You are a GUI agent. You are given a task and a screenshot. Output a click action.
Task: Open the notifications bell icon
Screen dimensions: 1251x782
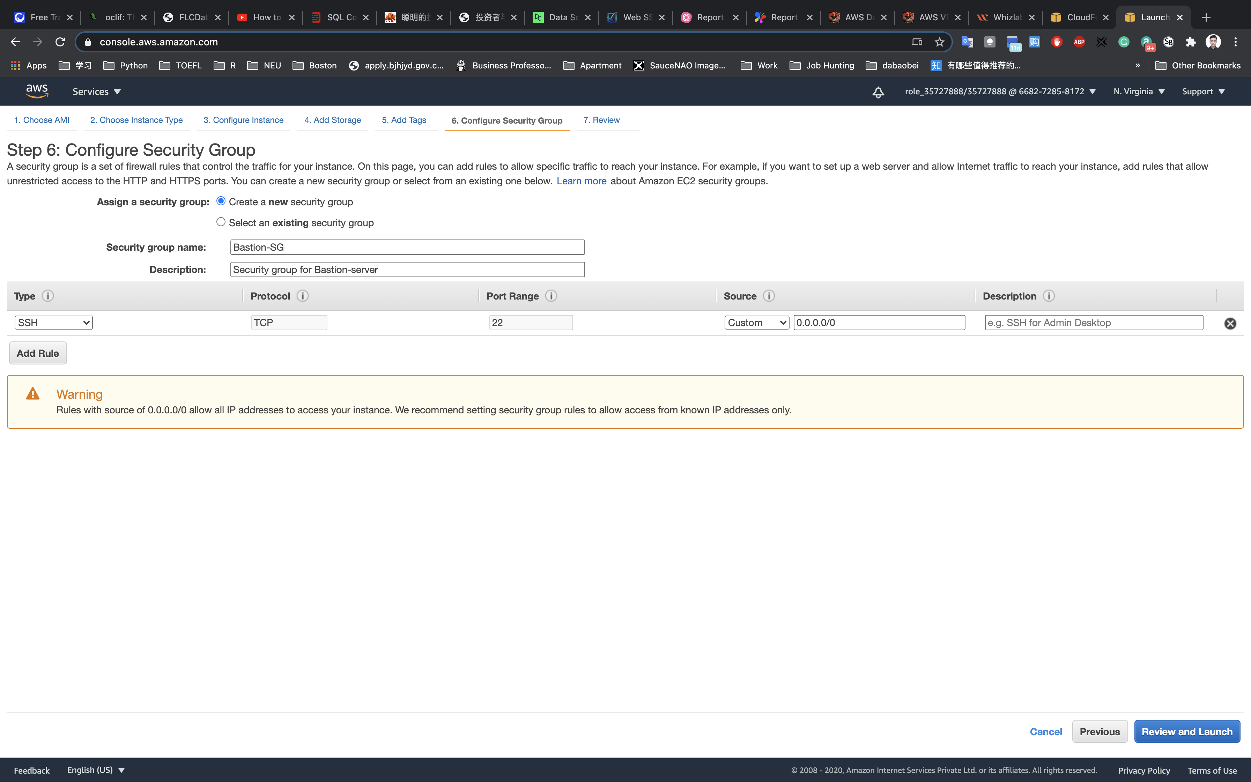[878, 92]
